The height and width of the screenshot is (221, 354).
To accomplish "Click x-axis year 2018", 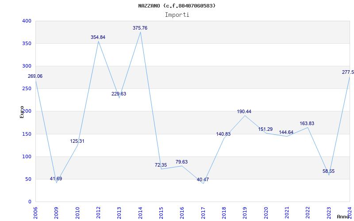I will pyautogui.click(x=224, y=213).
